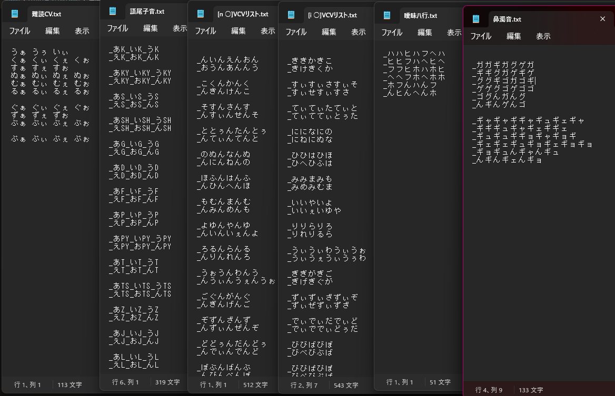
Task: Click line _ギャギャギギャギュギェギャ in 鼻濁音.txt
Action: 528,120
